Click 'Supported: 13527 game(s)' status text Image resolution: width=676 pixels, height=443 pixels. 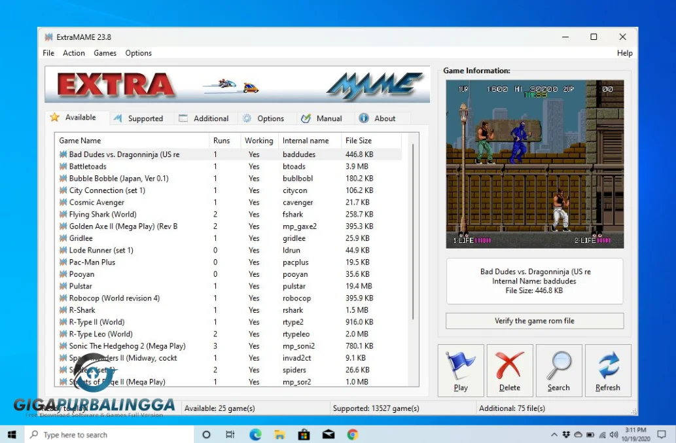pyautogui.click(x=376, y=408)
